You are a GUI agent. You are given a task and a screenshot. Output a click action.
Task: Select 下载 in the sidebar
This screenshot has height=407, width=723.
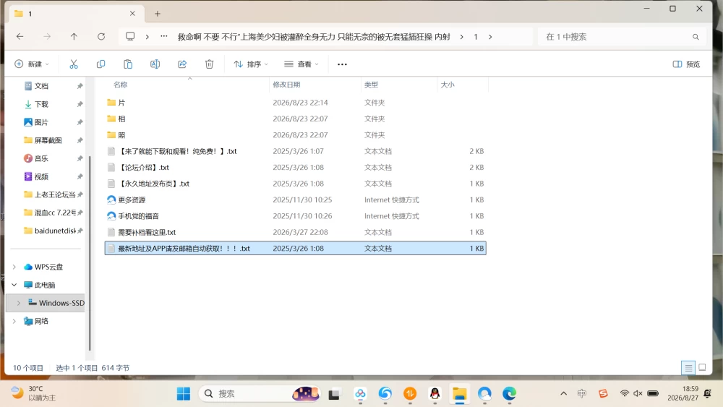pos(41,104)
